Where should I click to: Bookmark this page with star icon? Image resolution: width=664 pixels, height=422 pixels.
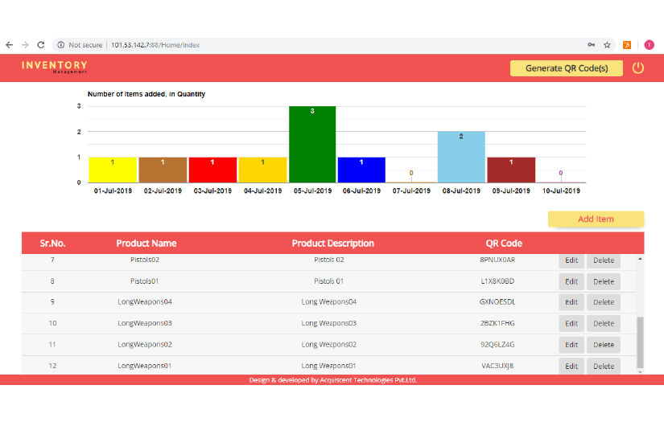(607, 45)
